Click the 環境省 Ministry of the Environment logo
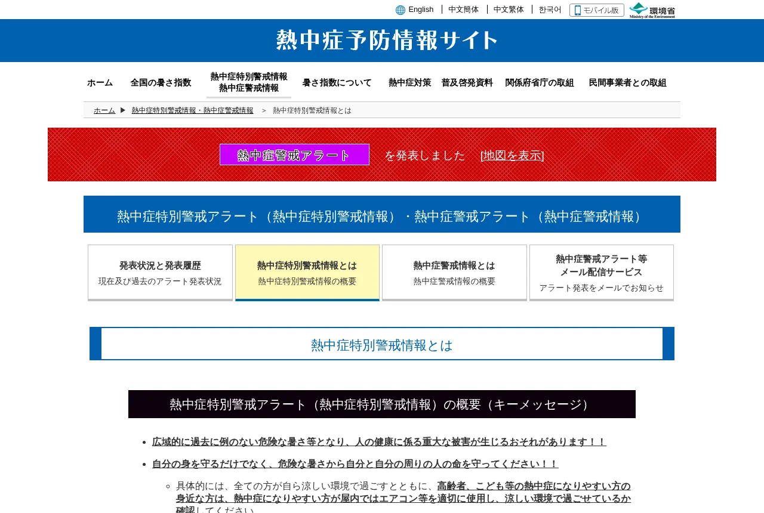 point(652,10)
